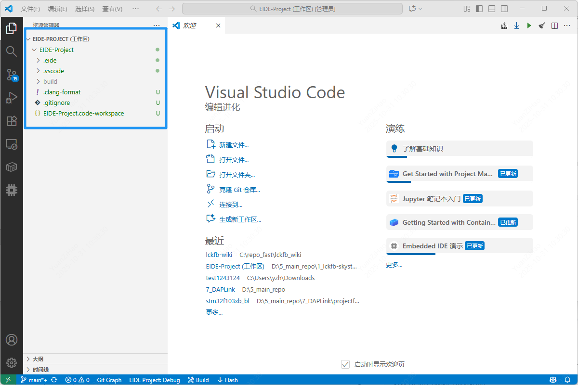Open the 文件(F) menu
Image resolution: width=578 pixels, height=385 pixels.
(30, 9)
